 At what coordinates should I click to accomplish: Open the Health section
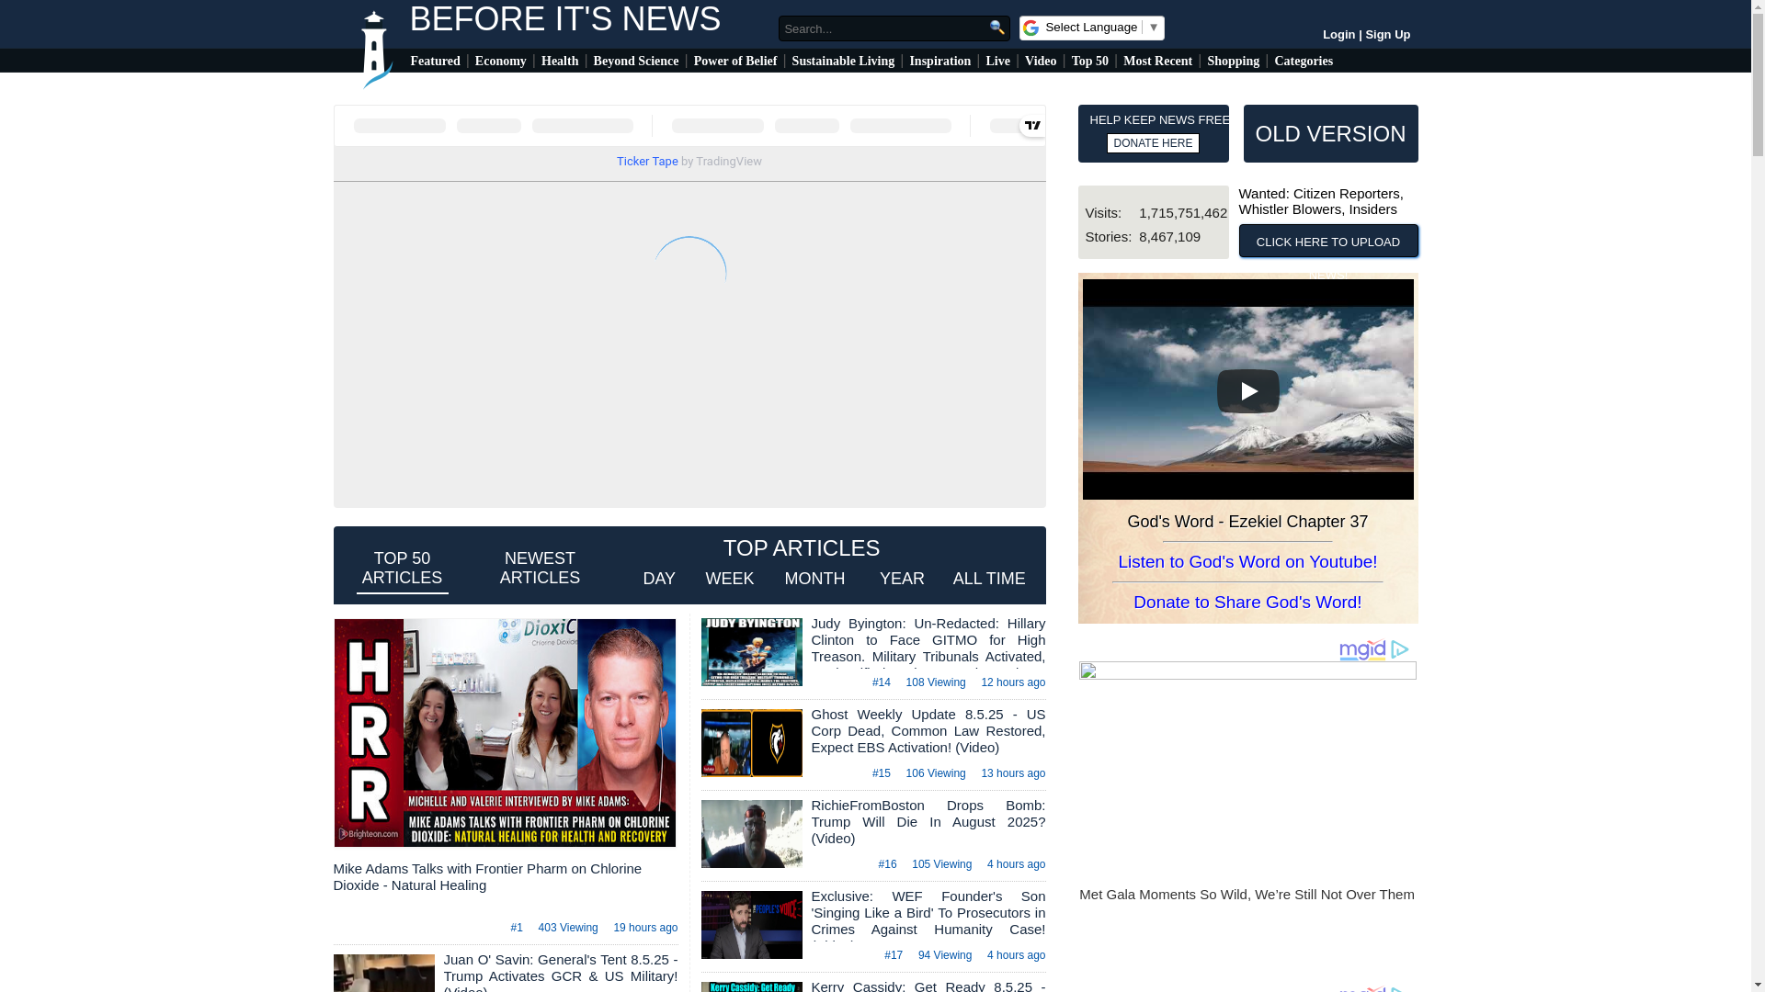click(560, 61)
